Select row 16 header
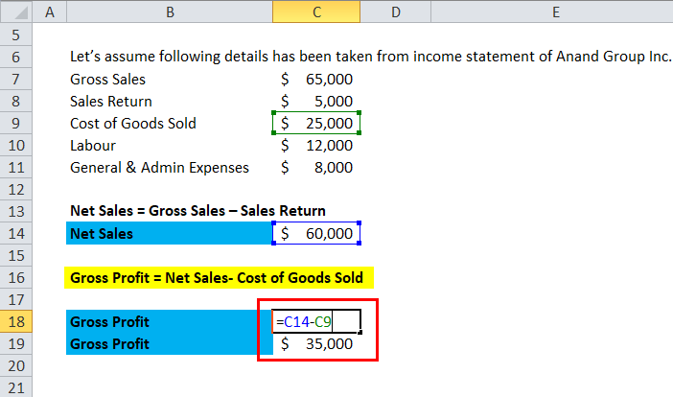Viewport: 673px width, 397px height. click(x=16, y=278)
